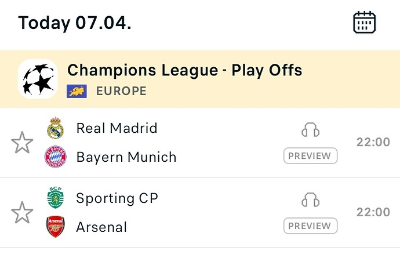The image size is (400, 258).
Task: Click the Champions League star-ball logo
Action: click(38, 79)
